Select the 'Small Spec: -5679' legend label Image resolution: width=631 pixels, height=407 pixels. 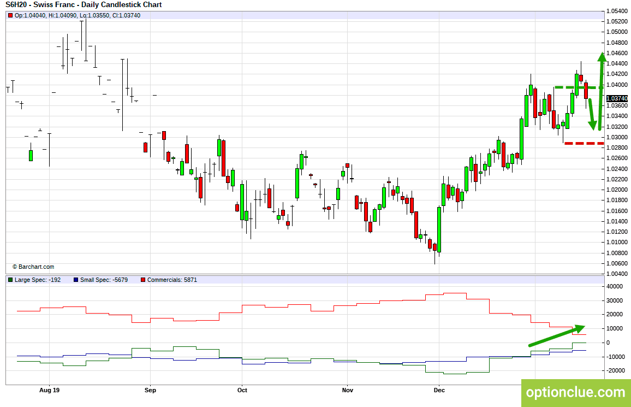pyautogui.click(x=104, y=280)
